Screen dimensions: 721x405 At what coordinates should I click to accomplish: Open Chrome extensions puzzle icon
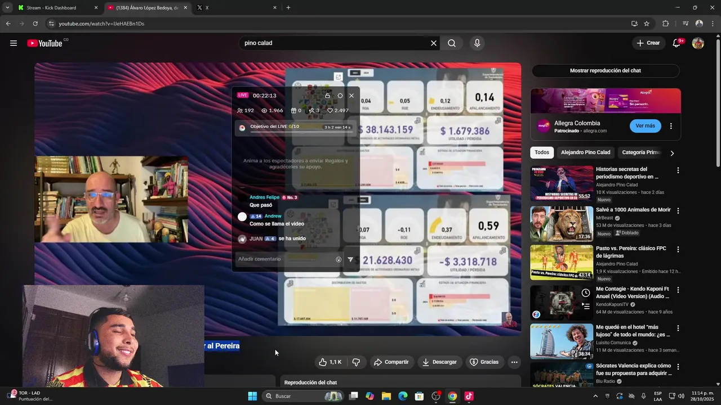click(666, 24)
